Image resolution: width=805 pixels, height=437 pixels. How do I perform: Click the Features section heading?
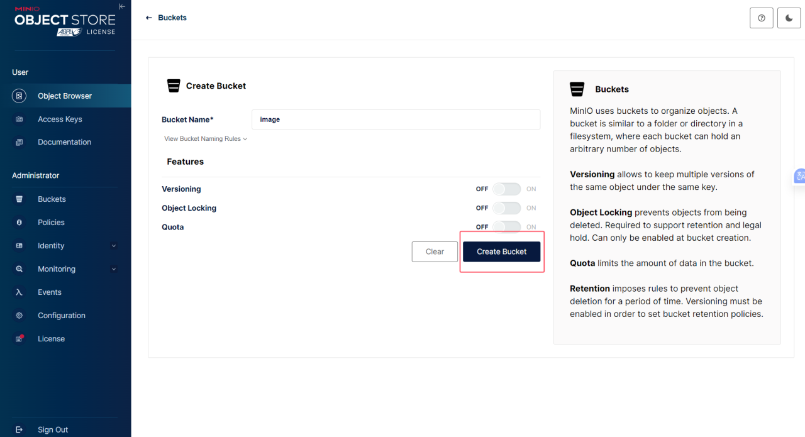[186, 162]
